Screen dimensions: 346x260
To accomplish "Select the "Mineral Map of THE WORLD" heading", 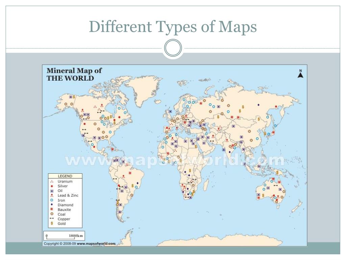I will [x=74, y=74].
